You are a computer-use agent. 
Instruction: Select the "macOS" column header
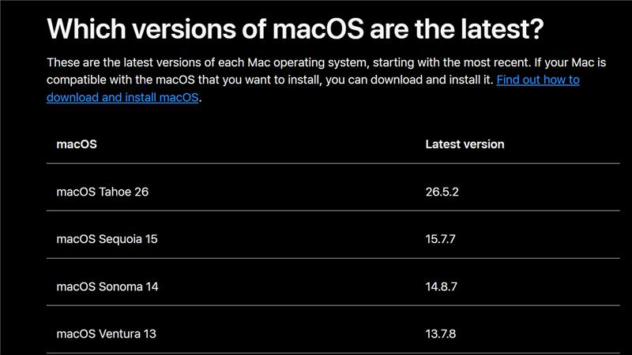click(x=77, y=144)
